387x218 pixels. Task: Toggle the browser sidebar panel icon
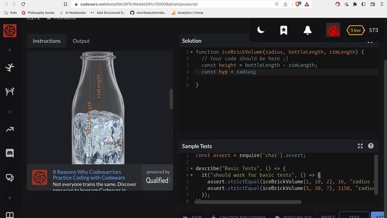363,4
